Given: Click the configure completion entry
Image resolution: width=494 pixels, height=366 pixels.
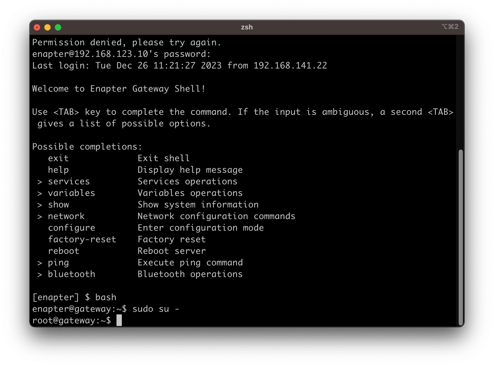Looking at the screenshot, I should (71, 228).
